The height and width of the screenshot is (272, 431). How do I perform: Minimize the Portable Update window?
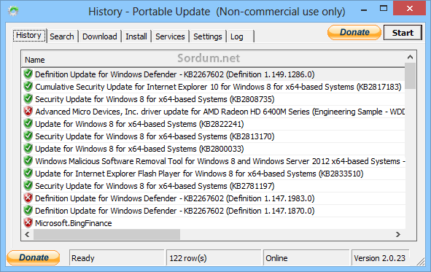pyautogui.click(x=364, y=10)
